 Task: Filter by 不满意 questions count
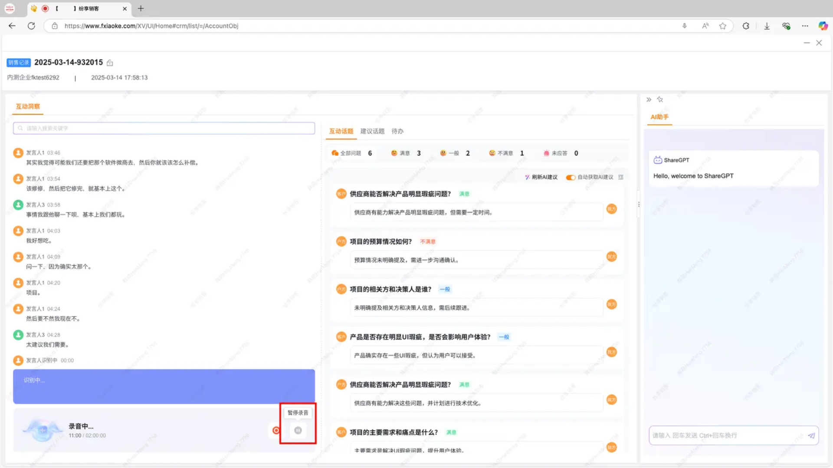tap(506, 153)
